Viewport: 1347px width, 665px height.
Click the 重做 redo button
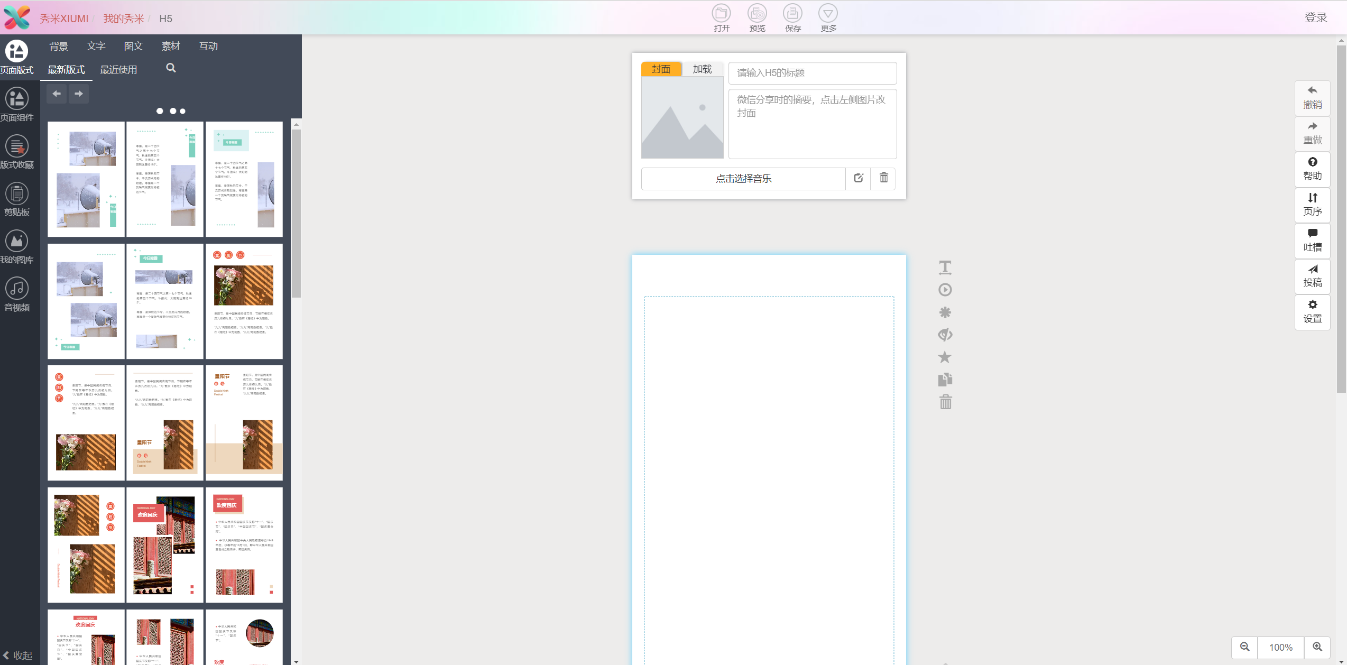(x=1312, y=134)
